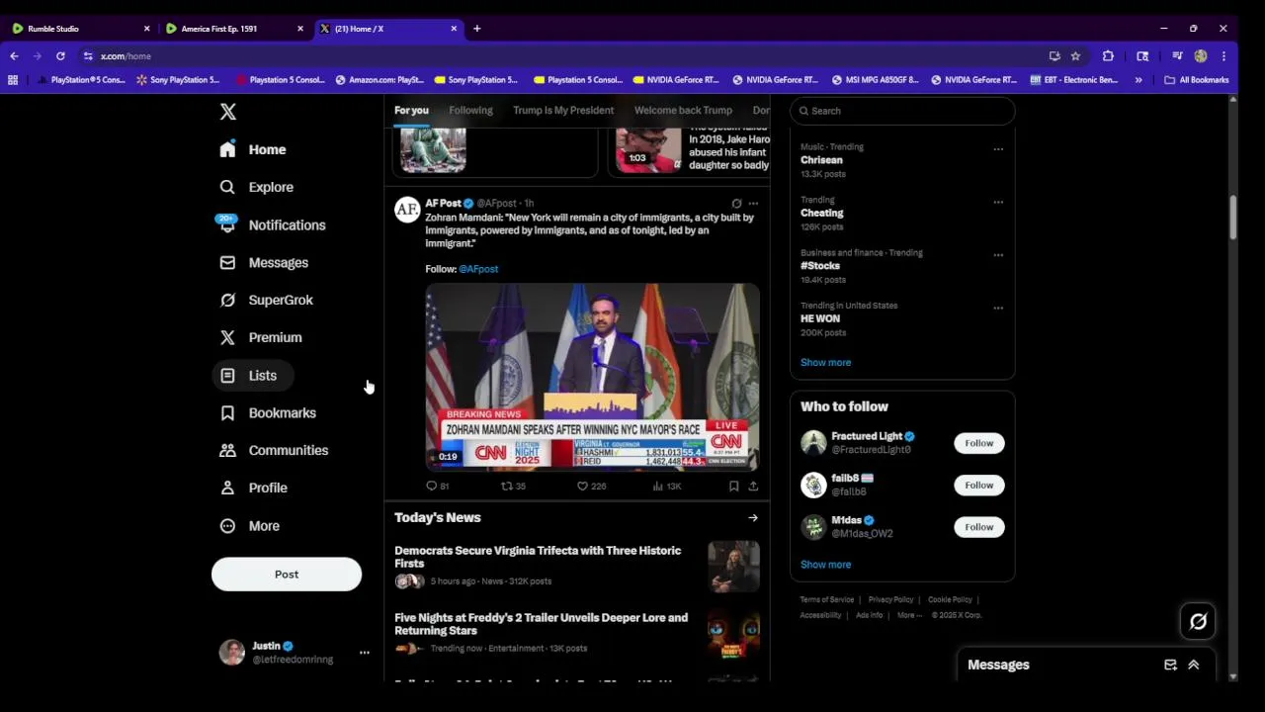View analytics of AF Post tweet
Image resolution: width=1265 pixels, height=712 pixels.
[x=658, y=486]
